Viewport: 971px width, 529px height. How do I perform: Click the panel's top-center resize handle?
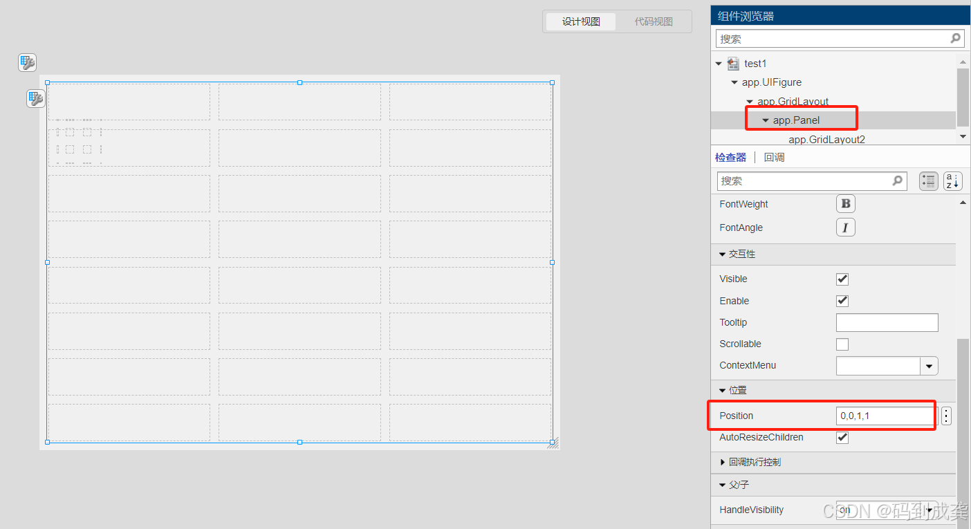point(299,82)
